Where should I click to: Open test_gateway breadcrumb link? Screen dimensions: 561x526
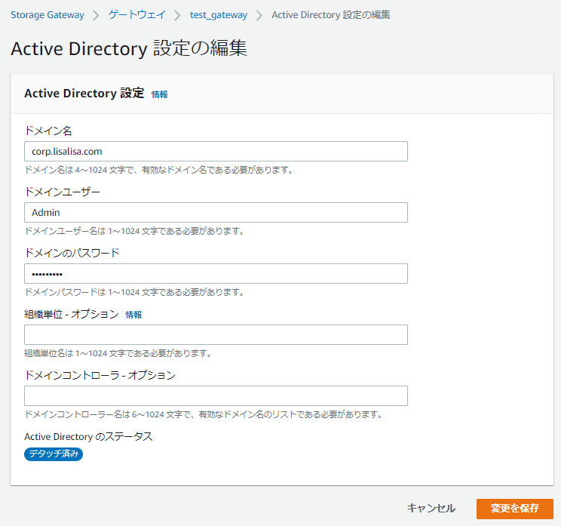coord(219,15)
